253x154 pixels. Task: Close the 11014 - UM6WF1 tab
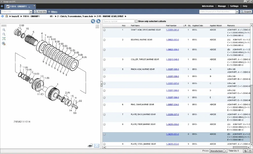(34, 6)
